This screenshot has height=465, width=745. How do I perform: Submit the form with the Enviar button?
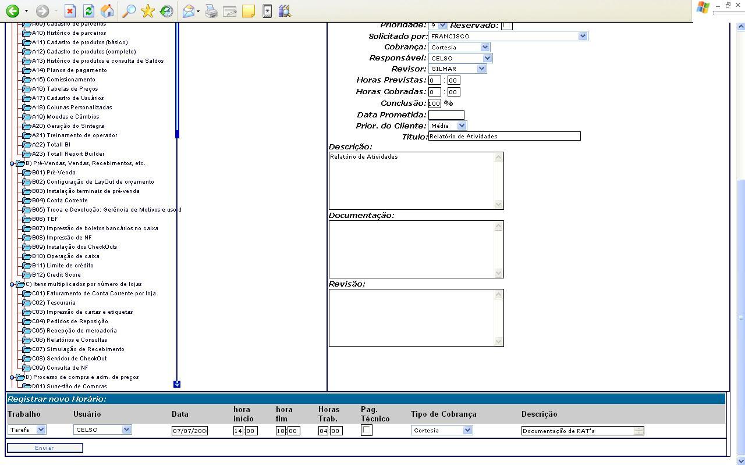coord(45,448)
